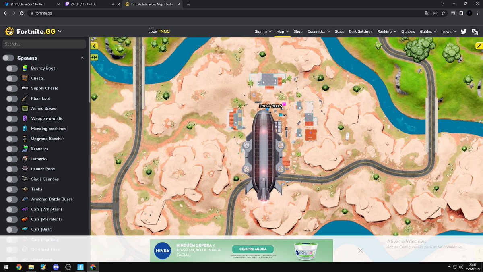483x272 pixels.
Task: Open Chrome three-dot menu
Action: pos(478,13)
